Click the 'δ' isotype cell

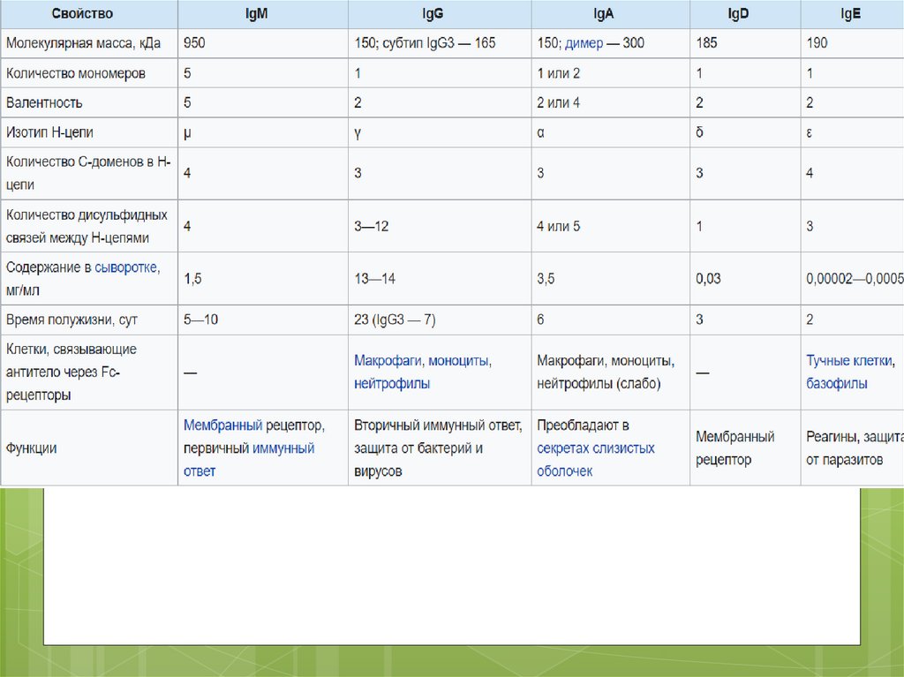[x=699, y=132]
